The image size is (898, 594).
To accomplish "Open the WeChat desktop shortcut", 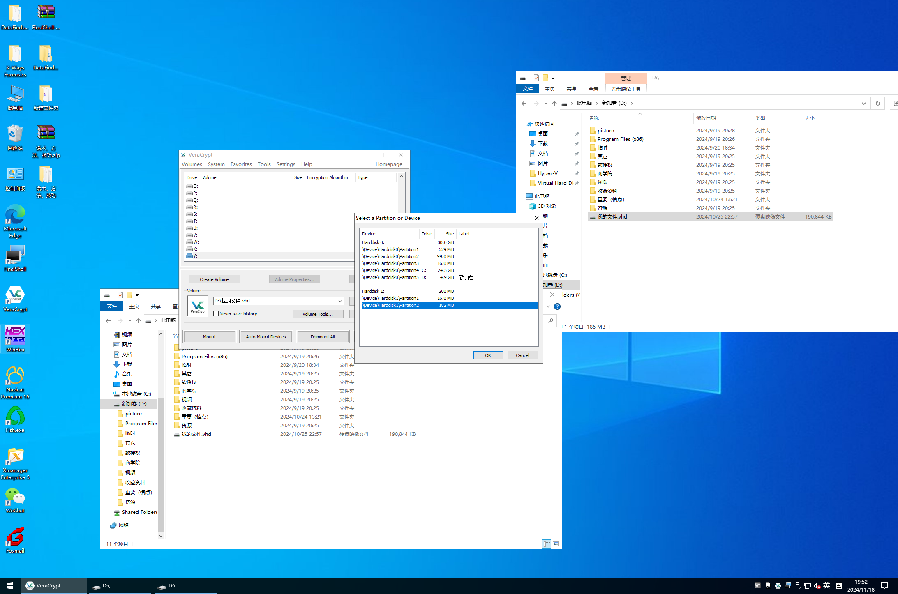I will click(15, 500).
